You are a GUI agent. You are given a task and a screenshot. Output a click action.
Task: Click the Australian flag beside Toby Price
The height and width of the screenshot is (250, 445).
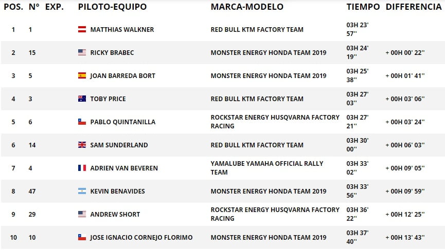pyautogui.click(x=82, y=99)
